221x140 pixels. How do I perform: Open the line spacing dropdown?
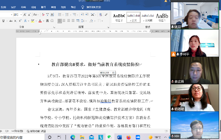(84, 21)
